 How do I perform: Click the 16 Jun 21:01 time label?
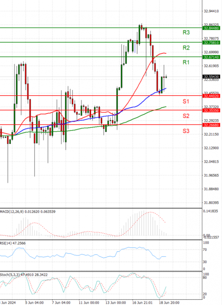pyautogui.click(x=142, y=303)
